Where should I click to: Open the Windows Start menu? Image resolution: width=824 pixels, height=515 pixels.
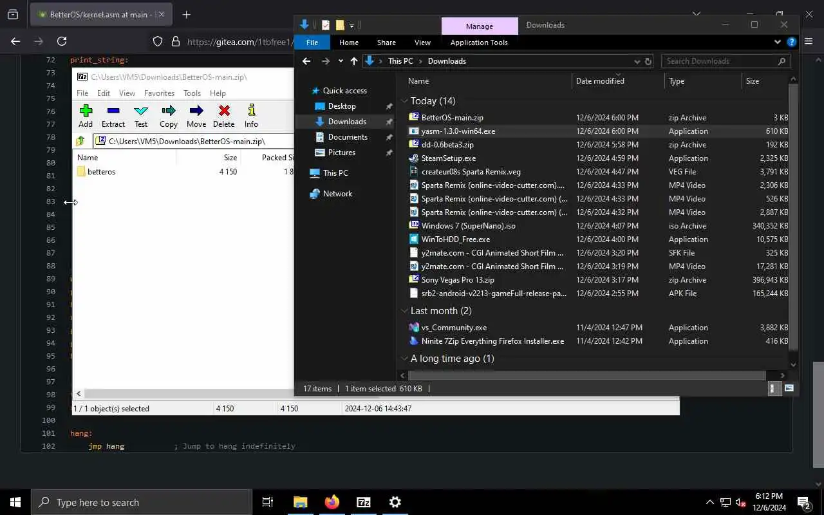coord(15,502)
